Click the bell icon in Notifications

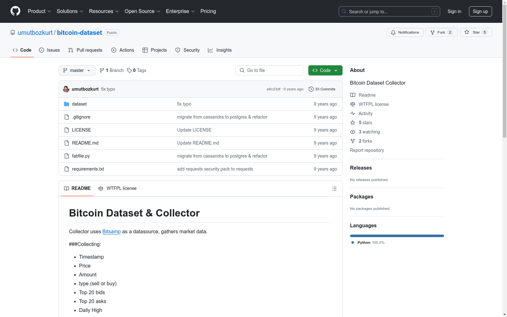[393, 32]
